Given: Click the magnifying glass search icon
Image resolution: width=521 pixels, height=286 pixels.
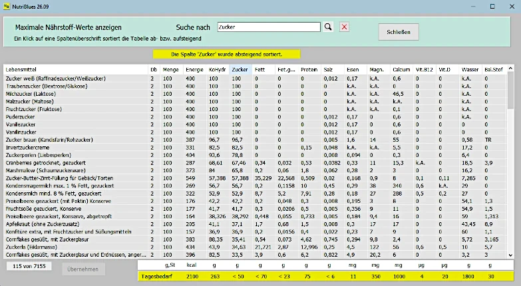Looking at the screenshot, I should (x=327, y=27).
